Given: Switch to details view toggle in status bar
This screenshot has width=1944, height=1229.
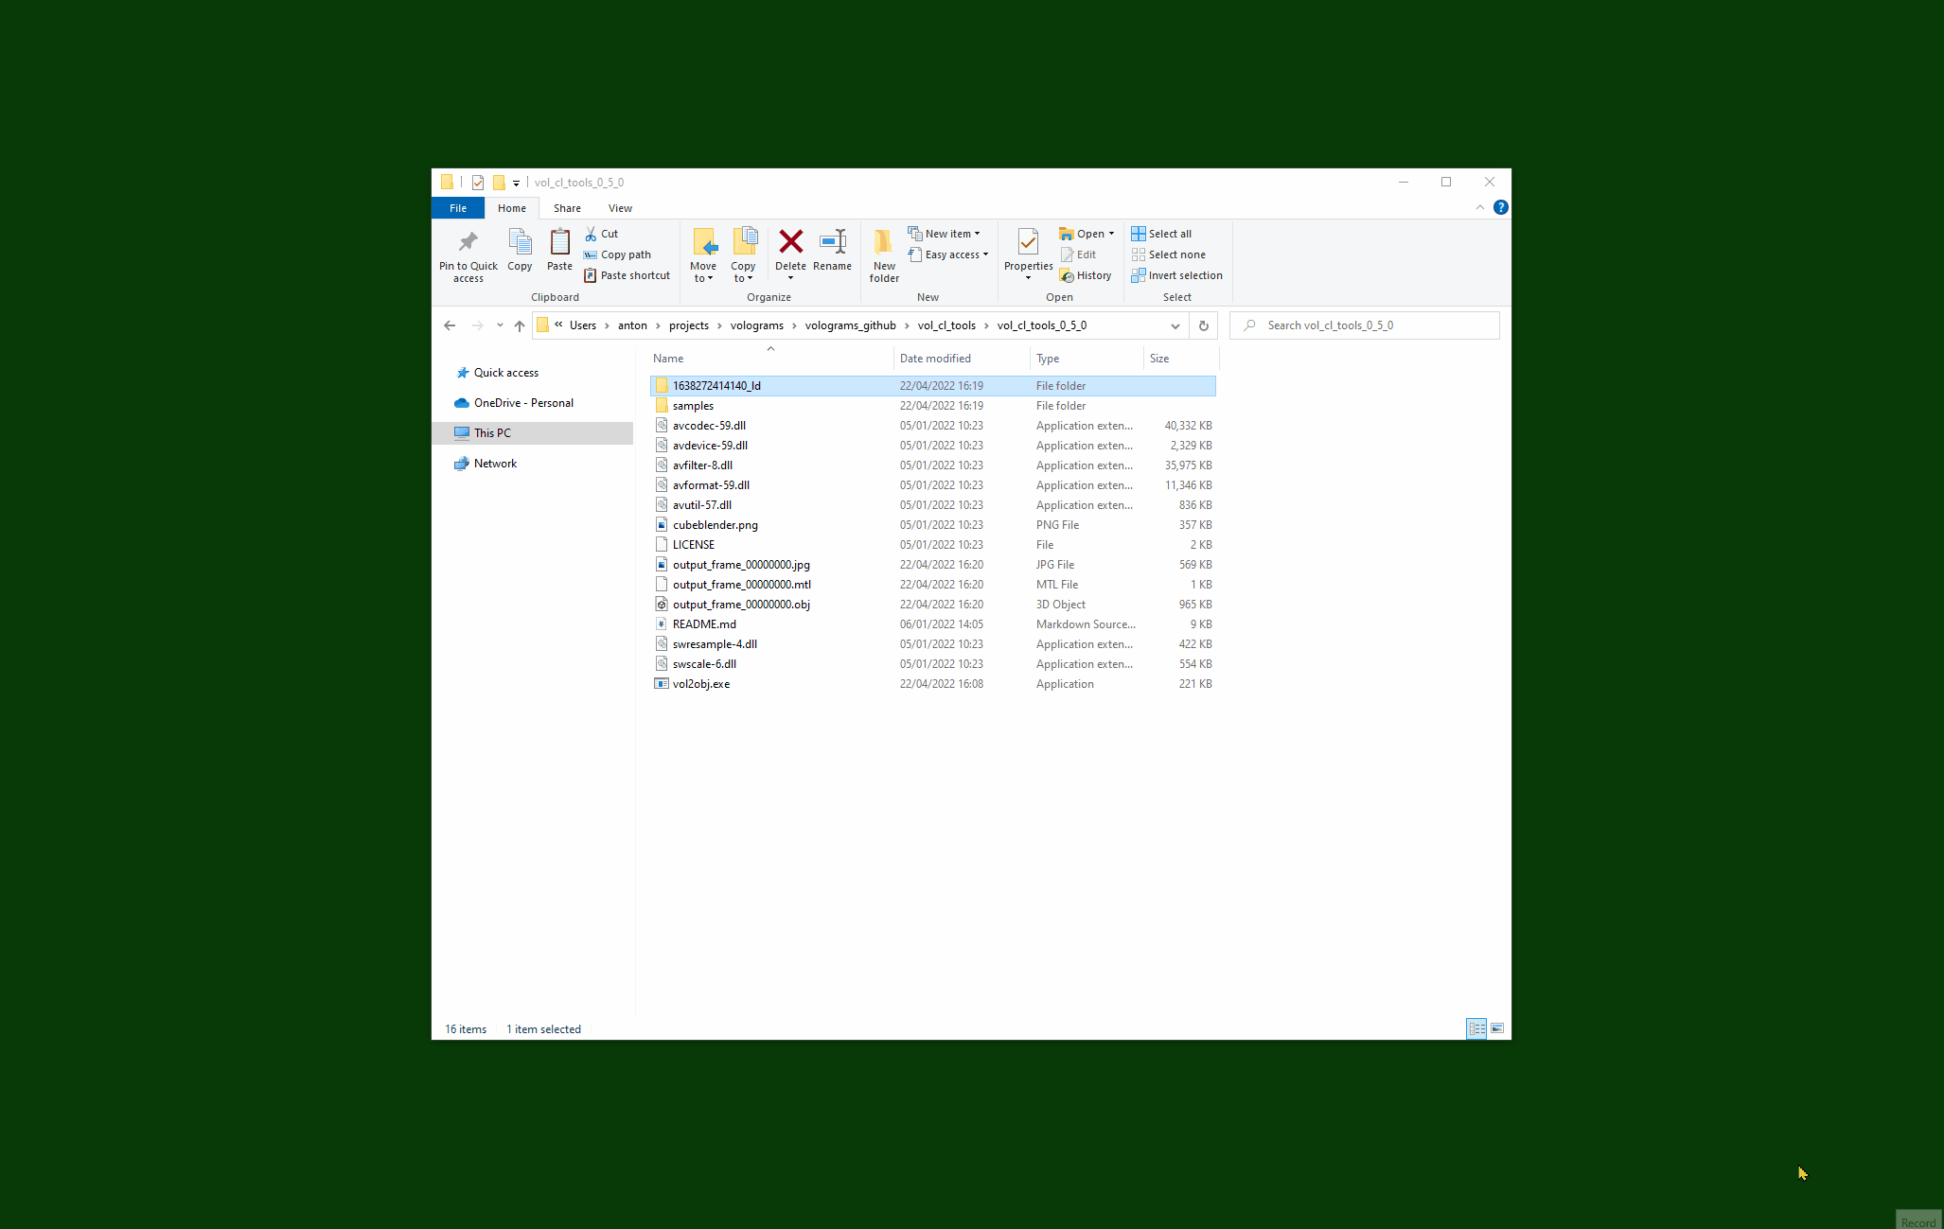Looking at the screenshot, I should (x=1476, y=1028).
